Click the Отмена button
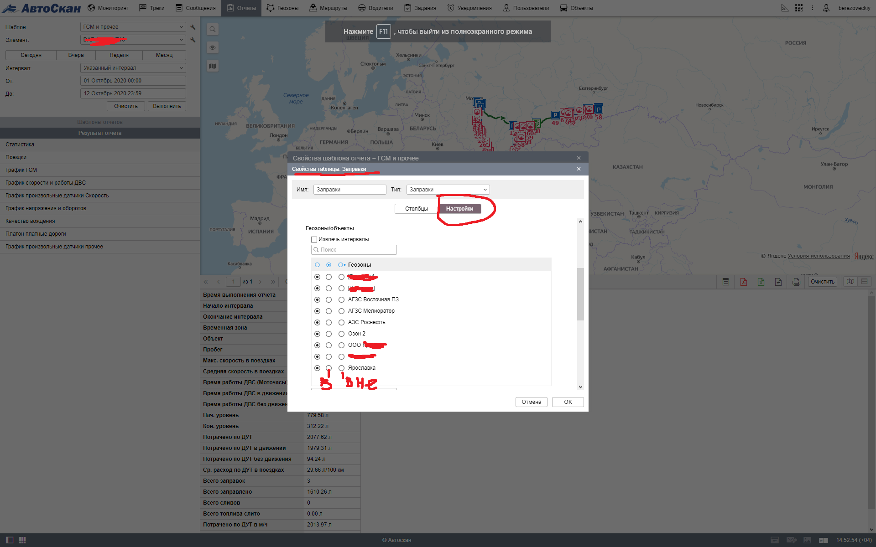This screenshot has width=876, height=547. click(531, 402)
